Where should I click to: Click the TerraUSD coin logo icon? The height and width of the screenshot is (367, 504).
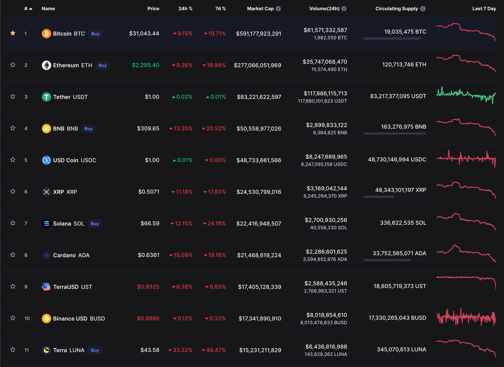tap(46, 287)
